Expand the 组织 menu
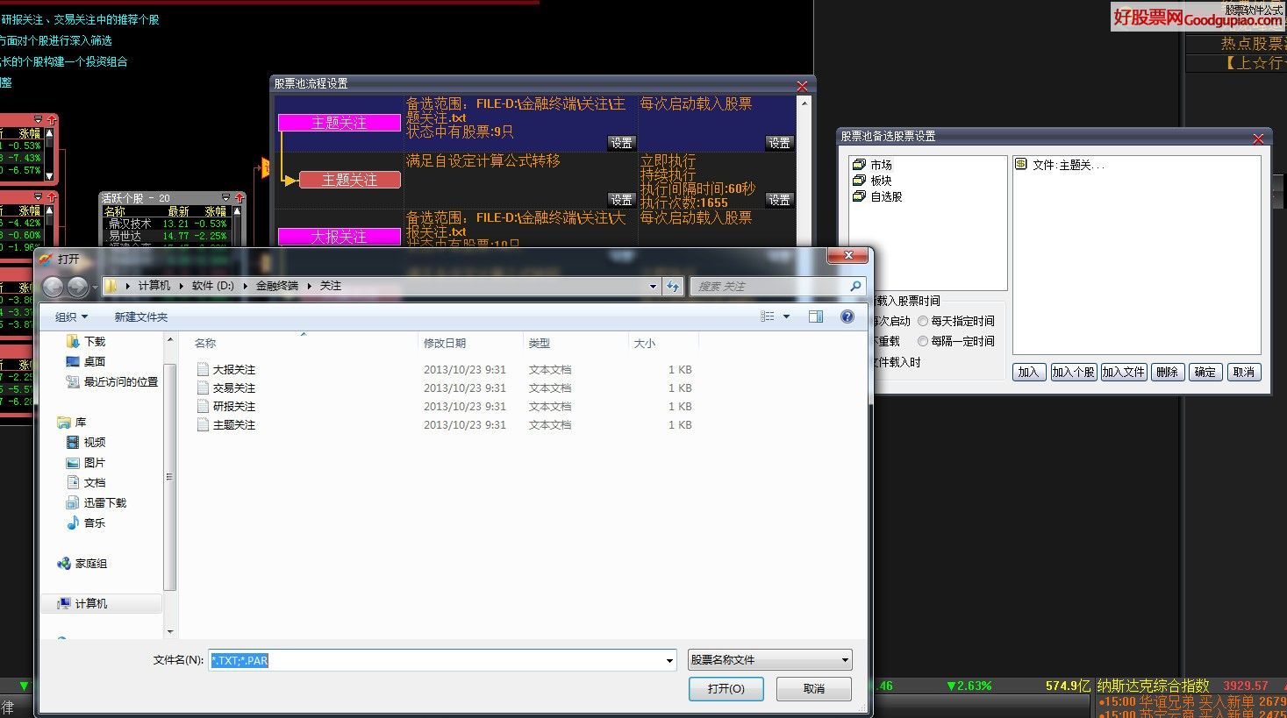 71,316
